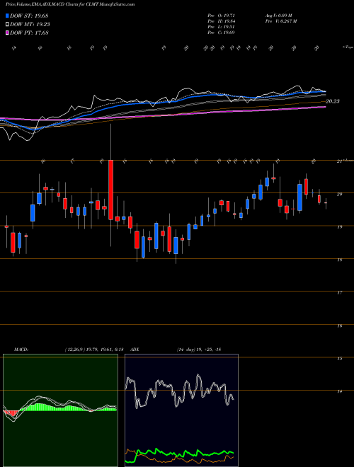
Task: Open the green MACD histogram panel
Action: tap(60, 410)
